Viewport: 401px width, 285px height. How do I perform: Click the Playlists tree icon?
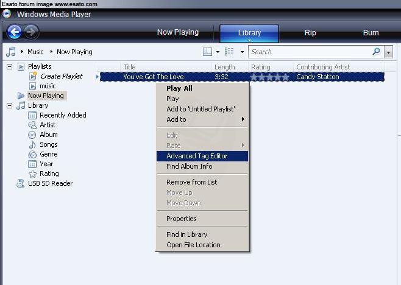click(x=21, y=67)
